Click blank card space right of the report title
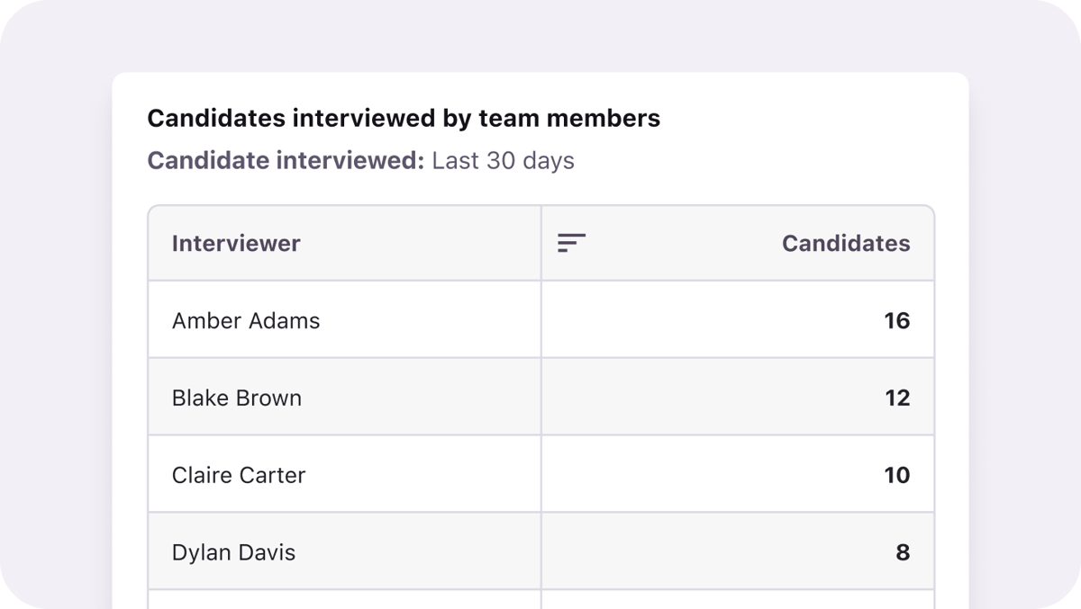The width and height of the screenshot is (1081, 609). click(x=811, y=118)
